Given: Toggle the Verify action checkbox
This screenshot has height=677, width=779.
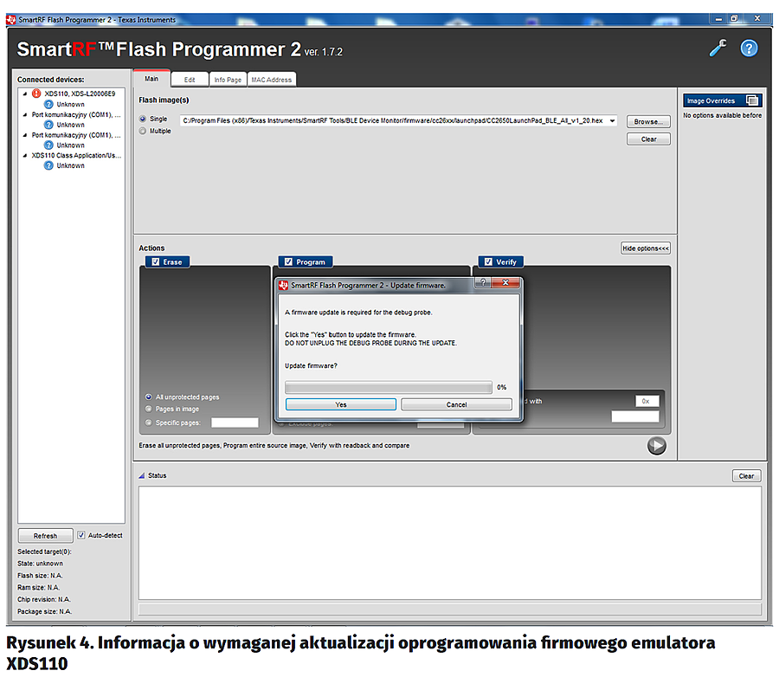Looking at the screenshot, I should 489,261.
